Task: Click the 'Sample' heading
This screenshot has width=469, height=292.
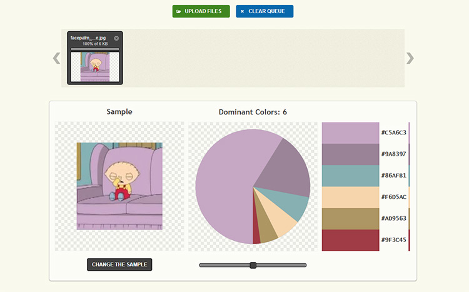Action: click(x=119, y=111)
